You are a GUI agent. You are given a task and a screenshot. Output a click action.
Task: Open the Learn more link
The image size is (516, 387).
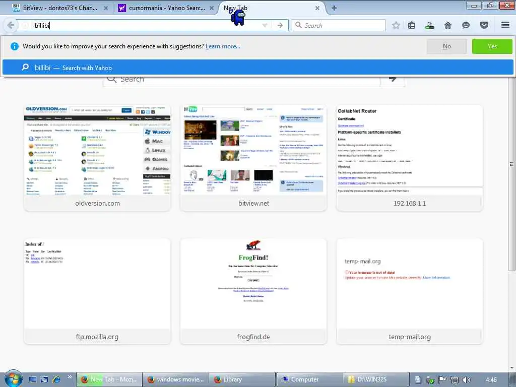pos(223,46)
